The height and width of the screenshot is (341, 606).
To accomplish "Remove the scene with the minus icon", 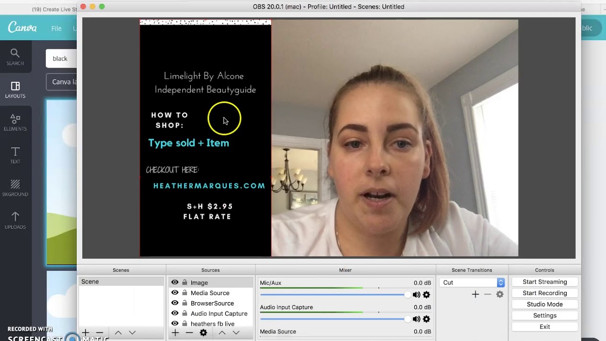I will pyautogui.click(x=99, y=333).
